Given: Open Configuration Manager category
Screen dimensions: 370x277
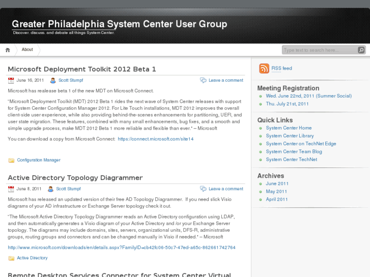Looking at the screenshot, I should 39,160.
